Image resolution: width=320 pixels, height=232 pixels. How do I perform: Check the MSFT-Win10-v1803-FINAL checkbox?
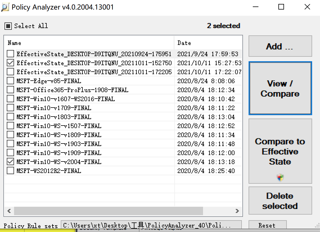[x=10, y=117]
